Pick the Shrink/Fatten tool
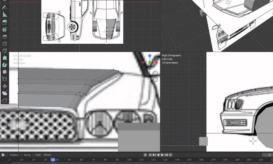273x164 pixels. pos(5,86)
